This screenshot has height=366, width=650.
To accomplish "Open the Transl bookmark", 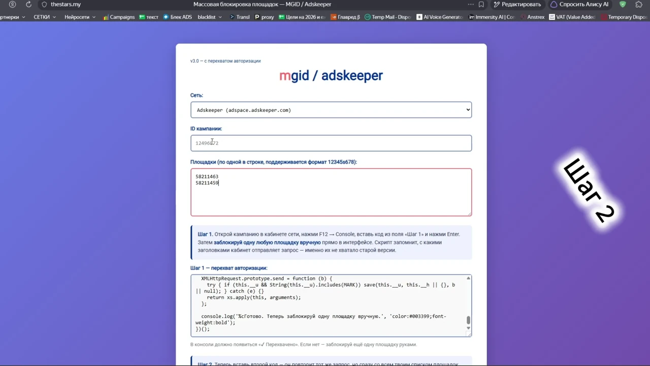I will [x=240, y=17].
